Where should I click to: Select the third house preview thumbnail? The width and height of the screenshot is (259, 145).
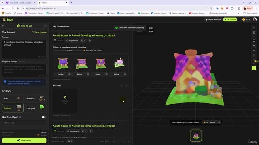tap(100, 63)
